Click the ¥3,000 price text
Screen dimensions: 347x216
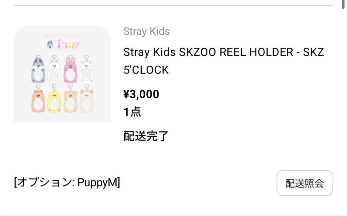140,94
